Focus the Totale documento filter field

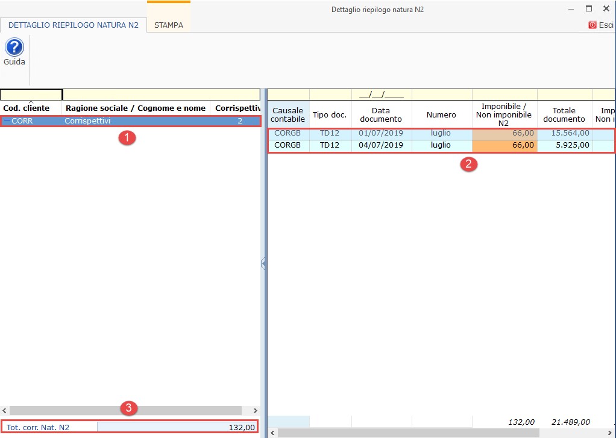pyautogui.click(x=565, y=95)
